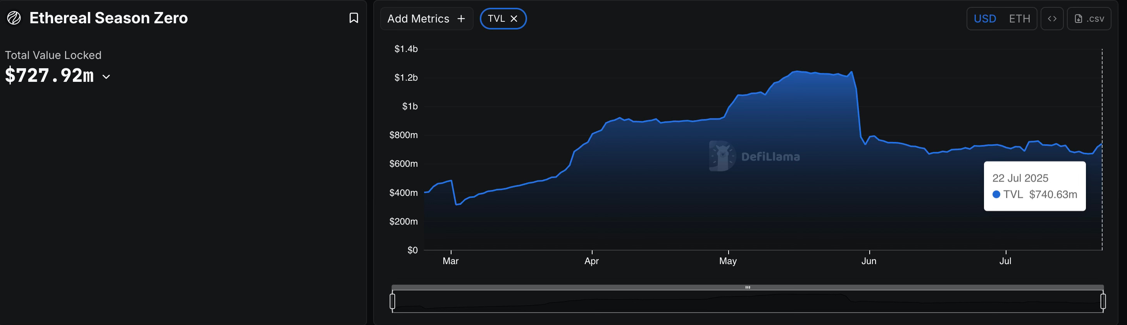This screenshot has height=325, width=1127.
Task: Click the Ethereal protocol logo icon
Action: coord(14,18)
